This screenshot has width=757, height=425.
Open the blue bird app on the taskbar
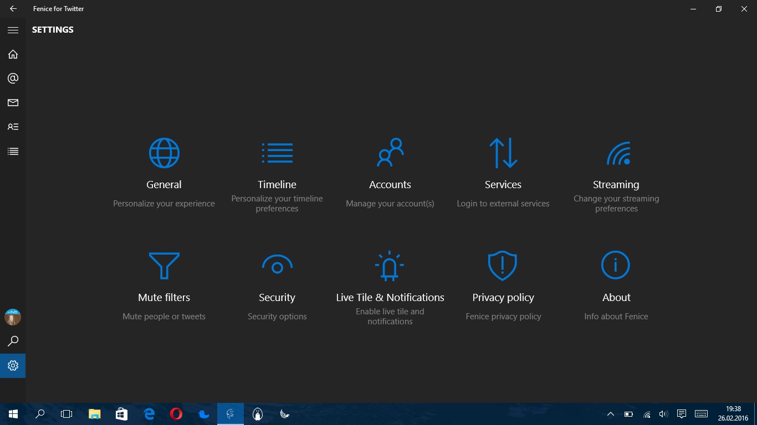[x=203, y=414]
